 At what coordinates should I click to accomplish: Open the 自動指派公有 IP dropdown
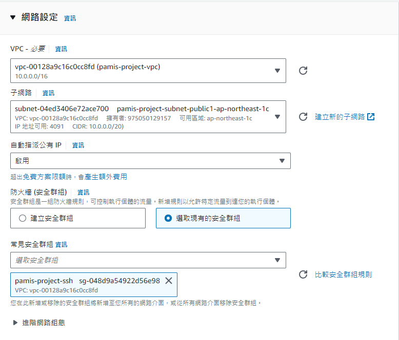tap(150, 161)
